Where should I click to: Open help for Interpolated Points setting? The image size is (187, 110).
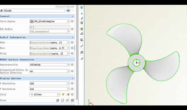click(x=72, y=71)
